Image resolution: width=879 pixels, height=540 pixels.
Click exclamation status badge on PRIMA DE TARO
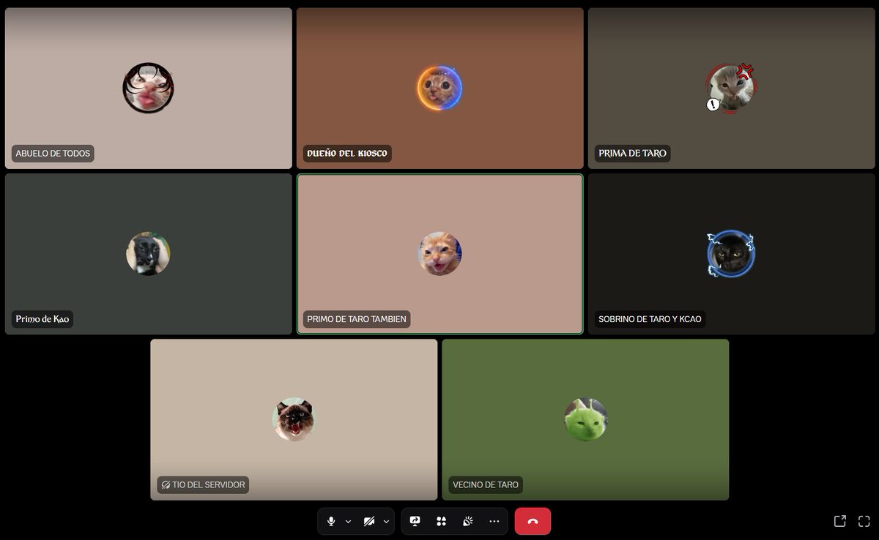pyautogui.click(x=713, y=105)
